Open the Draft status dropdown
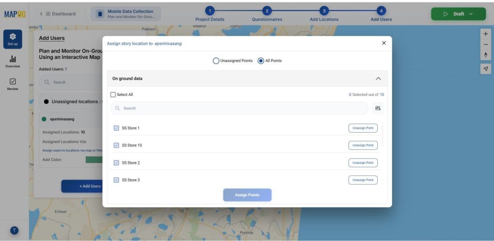494x241 pixels. click(x=458, y=14)
